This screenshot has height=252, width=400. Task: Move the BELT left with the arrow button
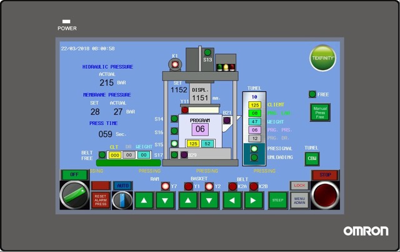coord(232,200)
